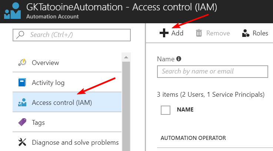Focus the Search by name or email field
The width and height of the screenshot is (273, 151).
pos(212,72)
